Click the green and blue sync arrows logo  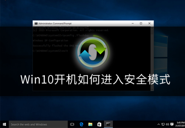point(93,52)
